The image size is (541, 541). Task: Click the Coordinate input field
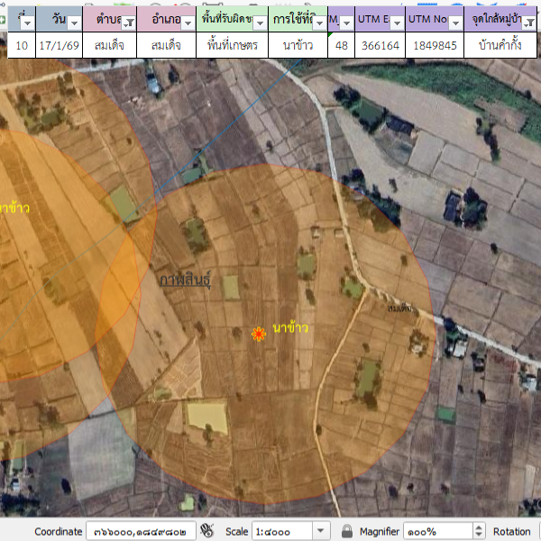tap(141, 531)
